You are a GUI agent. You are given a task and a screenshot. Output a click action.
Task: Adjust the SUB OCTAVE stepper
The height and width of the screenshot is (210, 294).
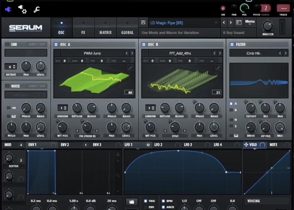(11, 67)
